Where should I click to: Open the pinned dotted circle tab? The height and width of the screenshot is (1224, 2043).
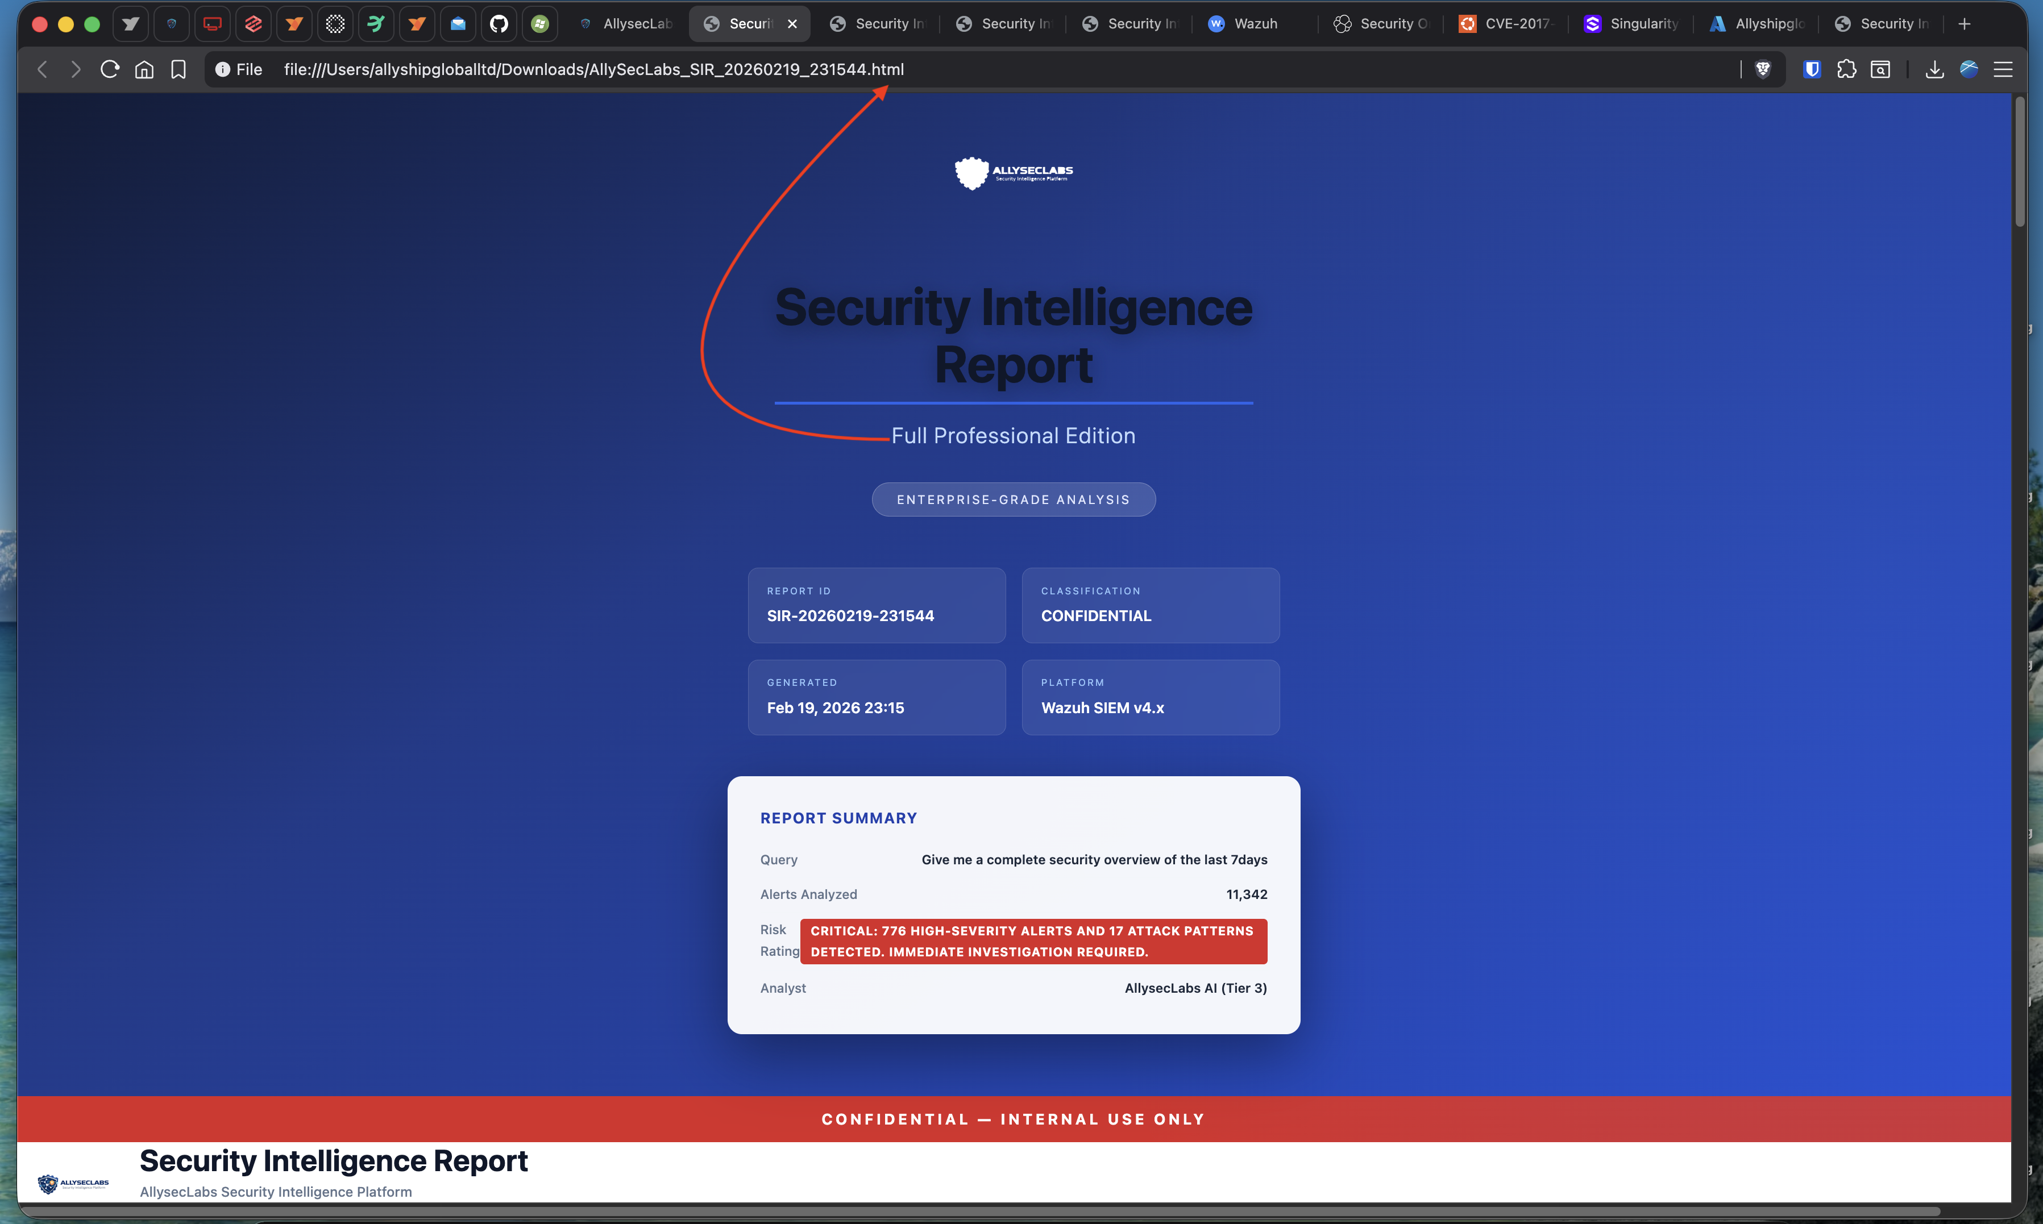[x=335, y=24]
